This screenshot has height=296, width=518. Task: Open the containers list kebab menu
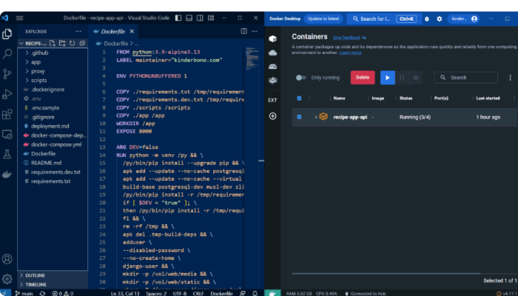pos(510,78)
